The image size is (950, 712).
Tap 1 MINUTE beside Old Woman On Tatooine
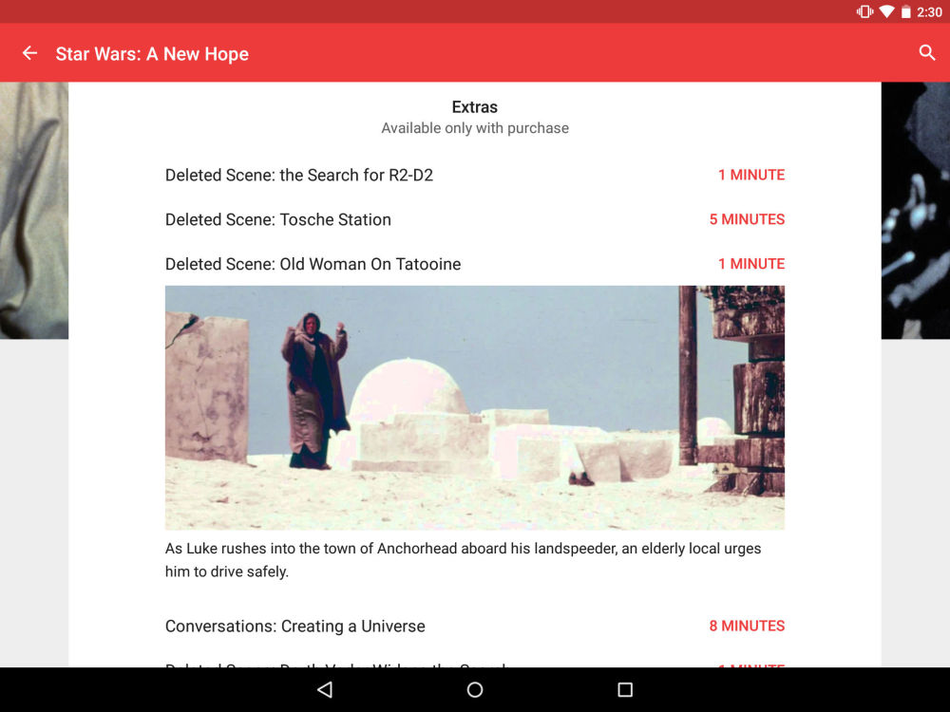[750, 264]
